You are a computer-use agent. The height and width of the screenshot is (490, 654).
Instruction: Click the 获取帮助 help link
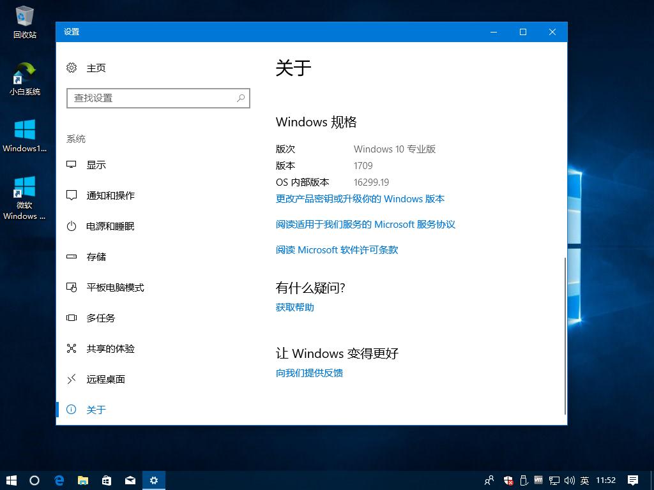294,307
